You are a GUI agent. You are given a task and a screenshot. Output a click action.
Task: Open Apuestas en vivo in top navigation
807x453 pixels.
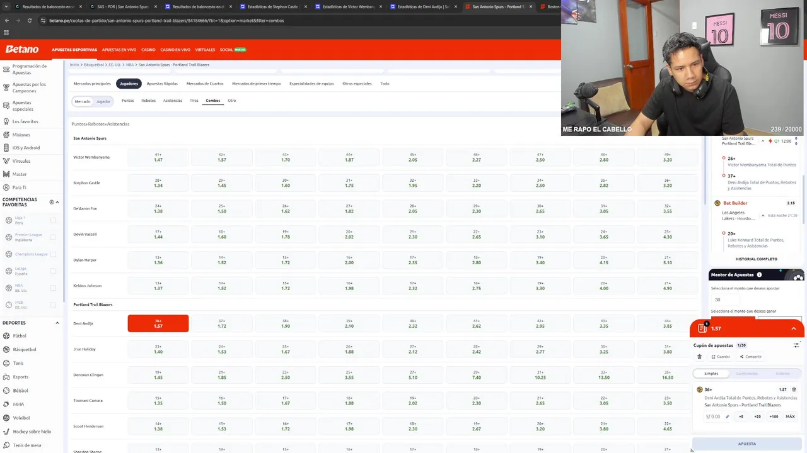pos(119,50)
